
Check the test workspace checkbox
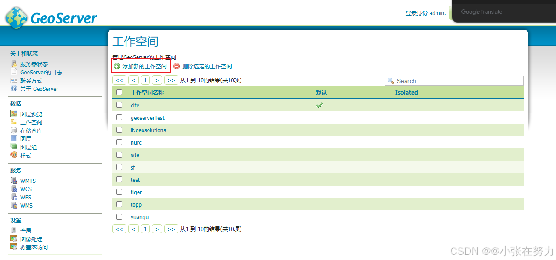120,180
